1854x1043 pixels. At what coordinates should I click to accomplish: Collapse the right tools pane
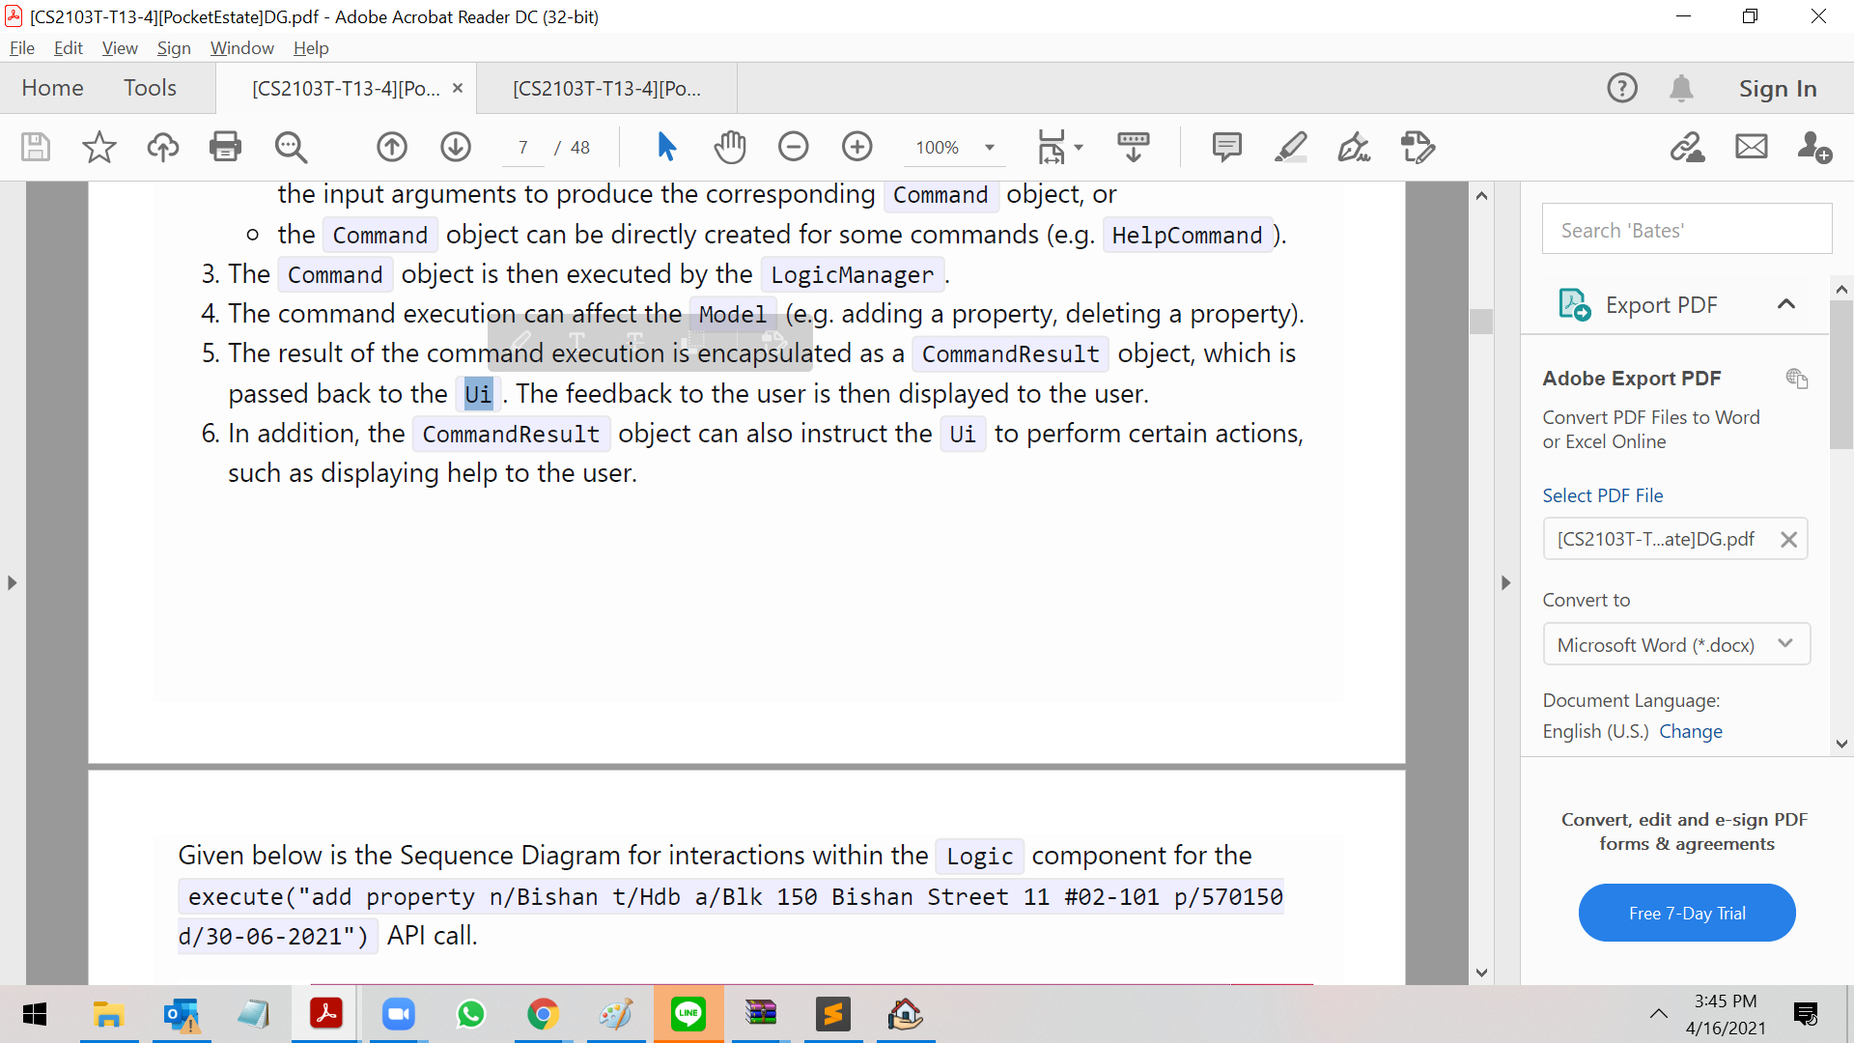tap(1505, 582)
